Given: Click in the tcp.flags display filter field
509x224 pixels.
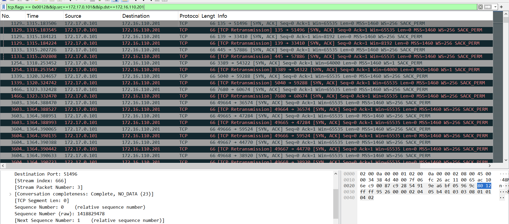Looking at the screenshot, I should (239, 7).
